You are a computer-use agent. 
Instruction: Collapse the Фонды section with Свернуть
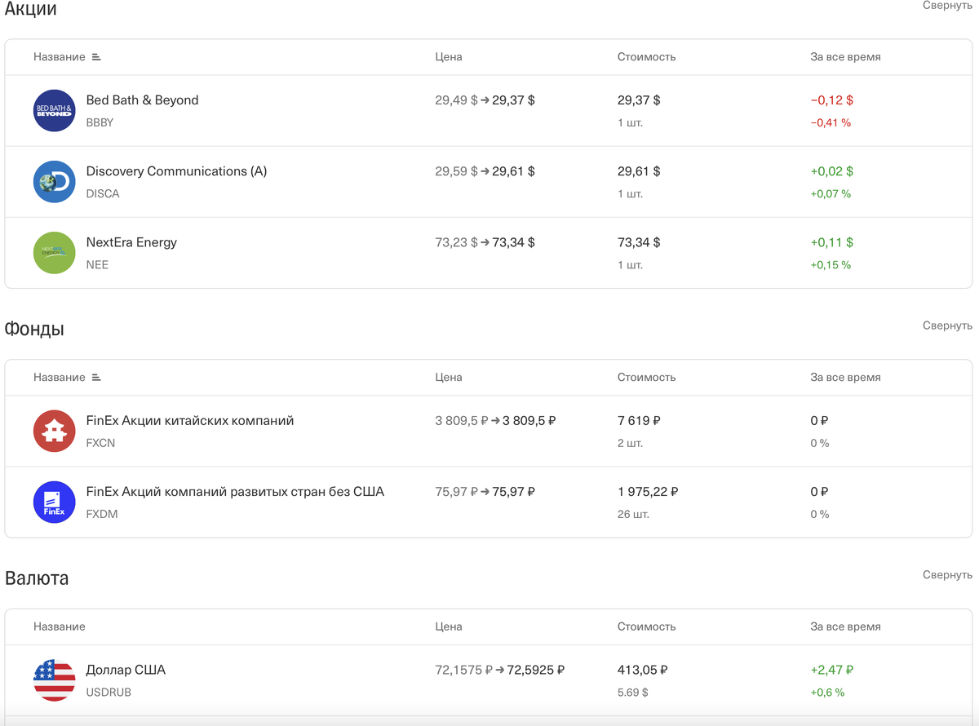tap(947, 325)
